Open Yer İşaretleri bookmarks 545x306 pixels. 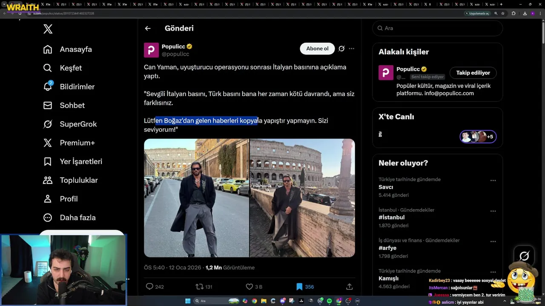click(73, 161)
